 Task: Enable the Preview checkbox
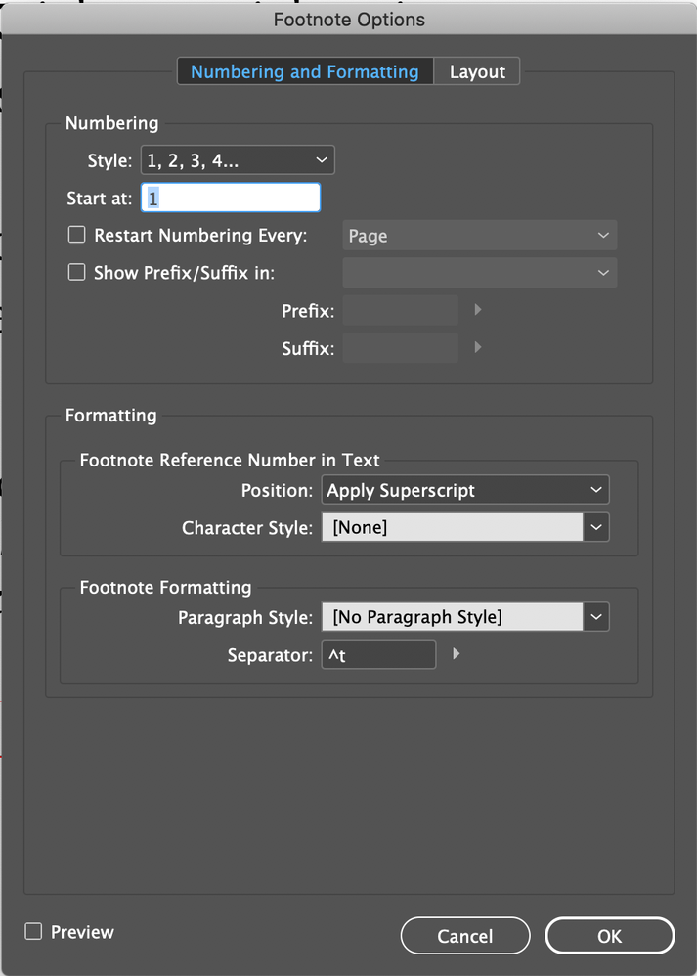[x=33, y=932]
